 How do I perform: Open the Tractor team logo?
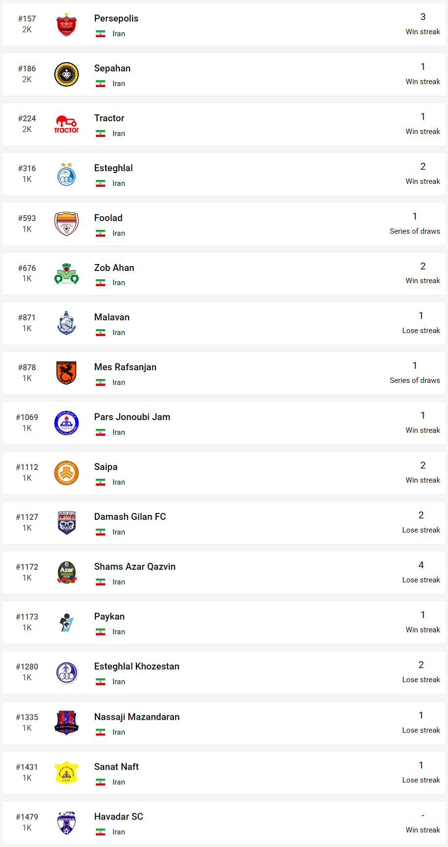(67, 124)
